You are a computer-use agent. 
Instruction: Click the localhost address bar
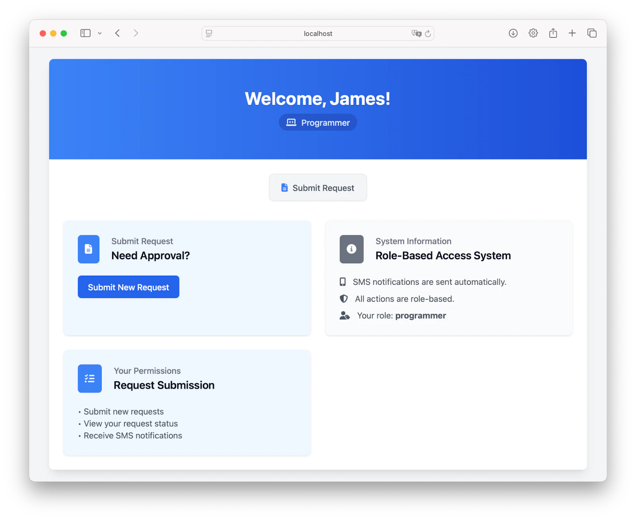pyautogui.click(x=318, y=33)
